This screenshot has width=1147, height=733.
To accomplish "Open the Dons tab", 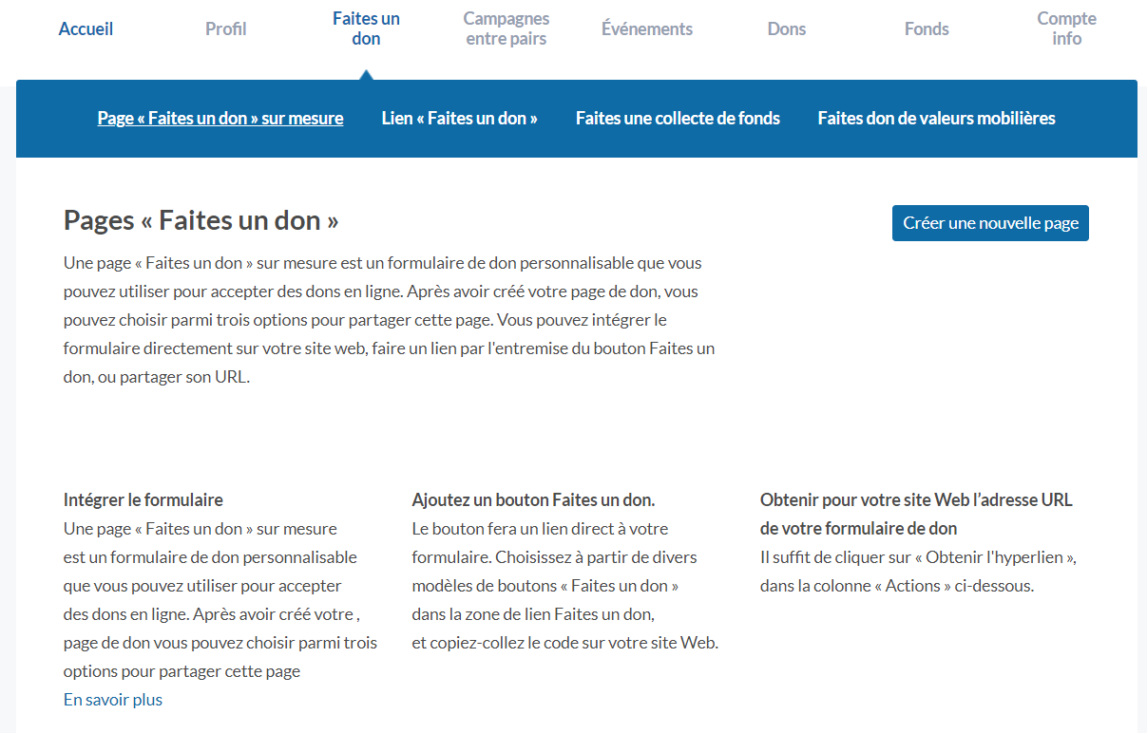I will [786, 29].
